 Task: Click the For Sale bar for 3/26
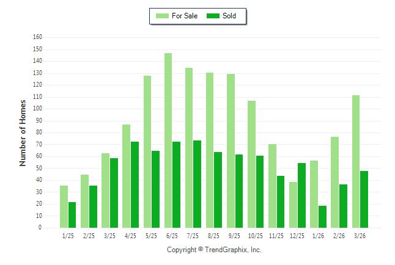coord(356,161)
